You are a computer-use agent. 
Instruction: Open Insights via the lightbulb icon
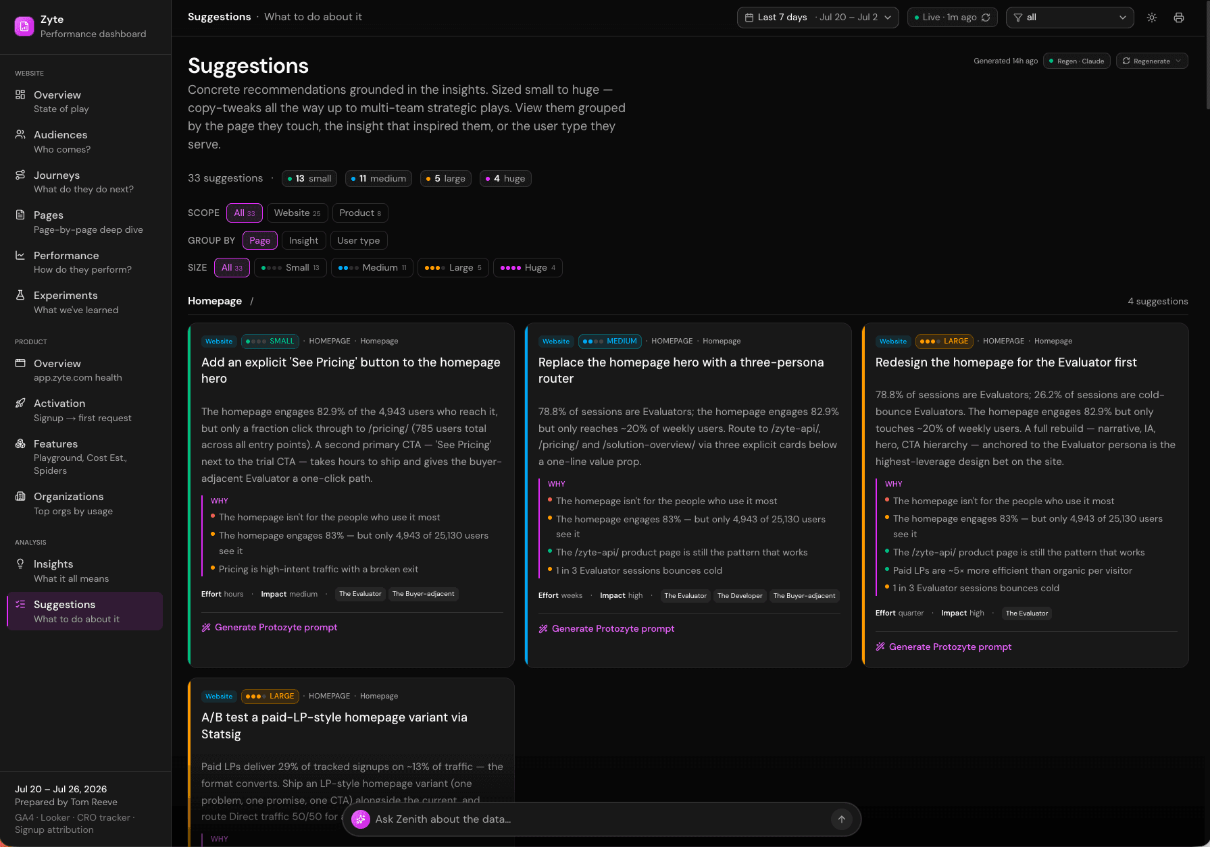click(20, 564)
